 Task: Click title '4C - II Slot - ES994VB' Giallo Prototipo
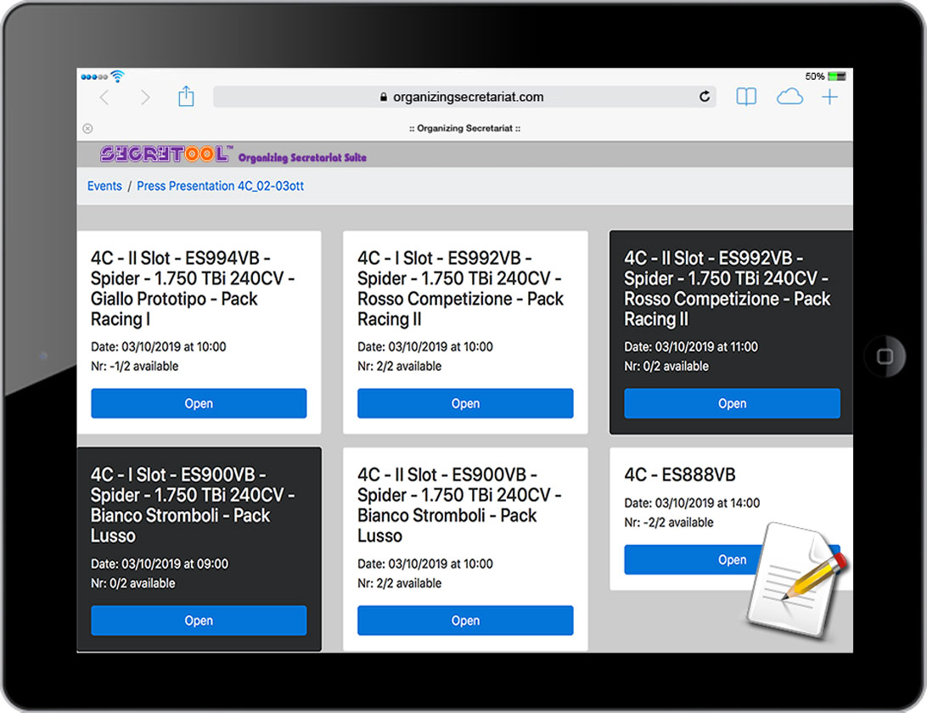click(193, 289)
